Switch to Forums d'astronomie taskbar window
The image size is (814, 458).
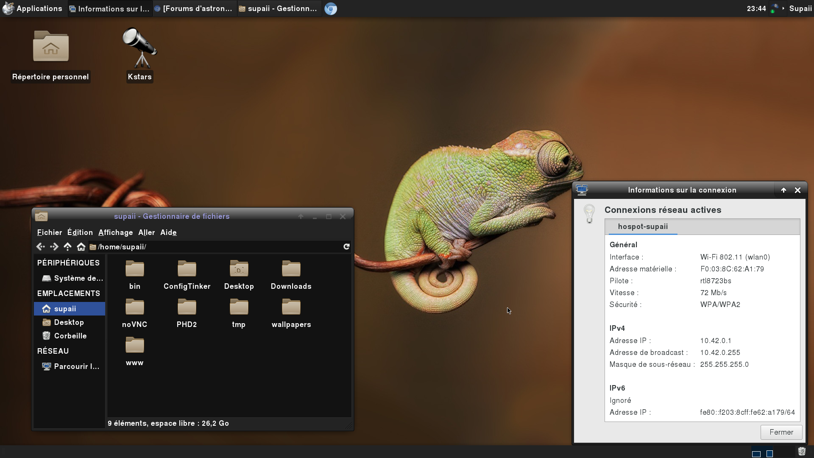pos(194,9)
